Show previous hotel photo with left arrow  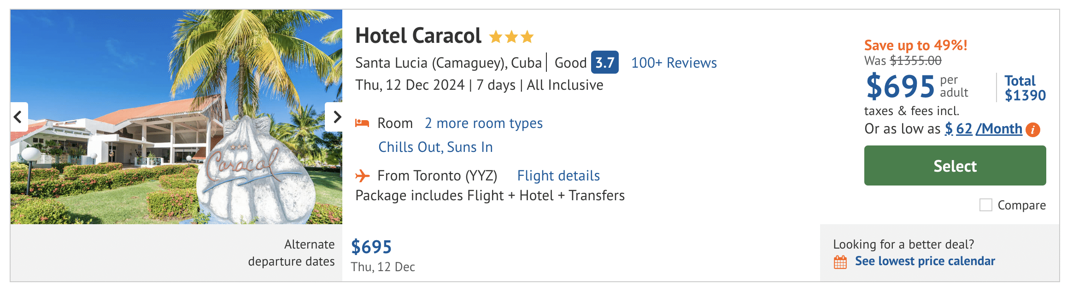click(x=18, y=117)
